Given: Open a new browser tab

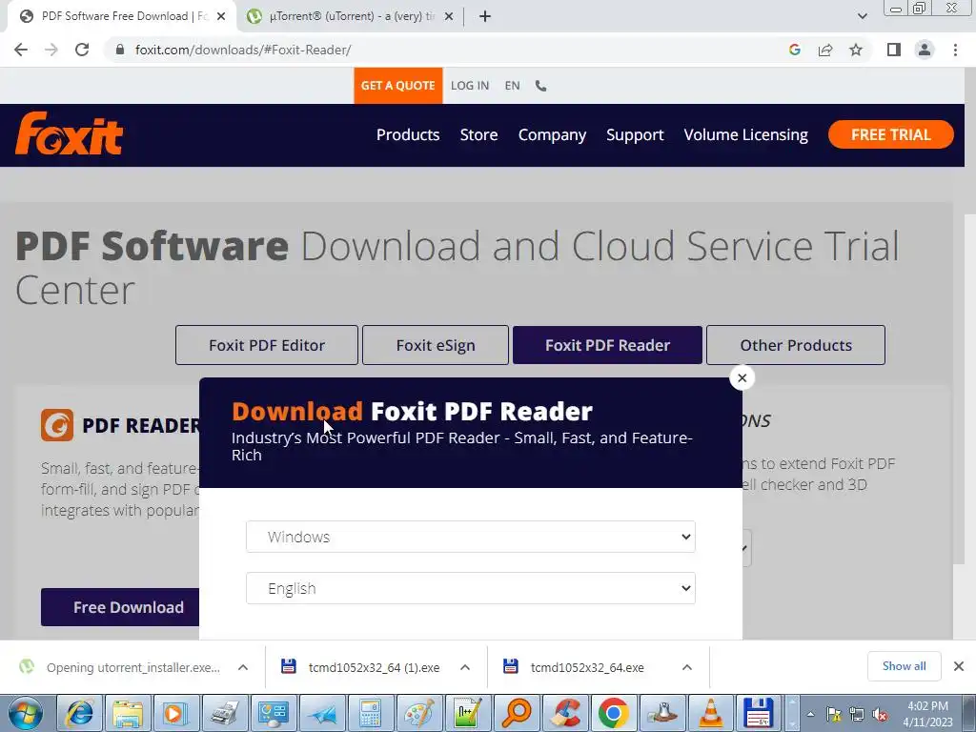Looking at the screenshot, I should click(485, 16).
